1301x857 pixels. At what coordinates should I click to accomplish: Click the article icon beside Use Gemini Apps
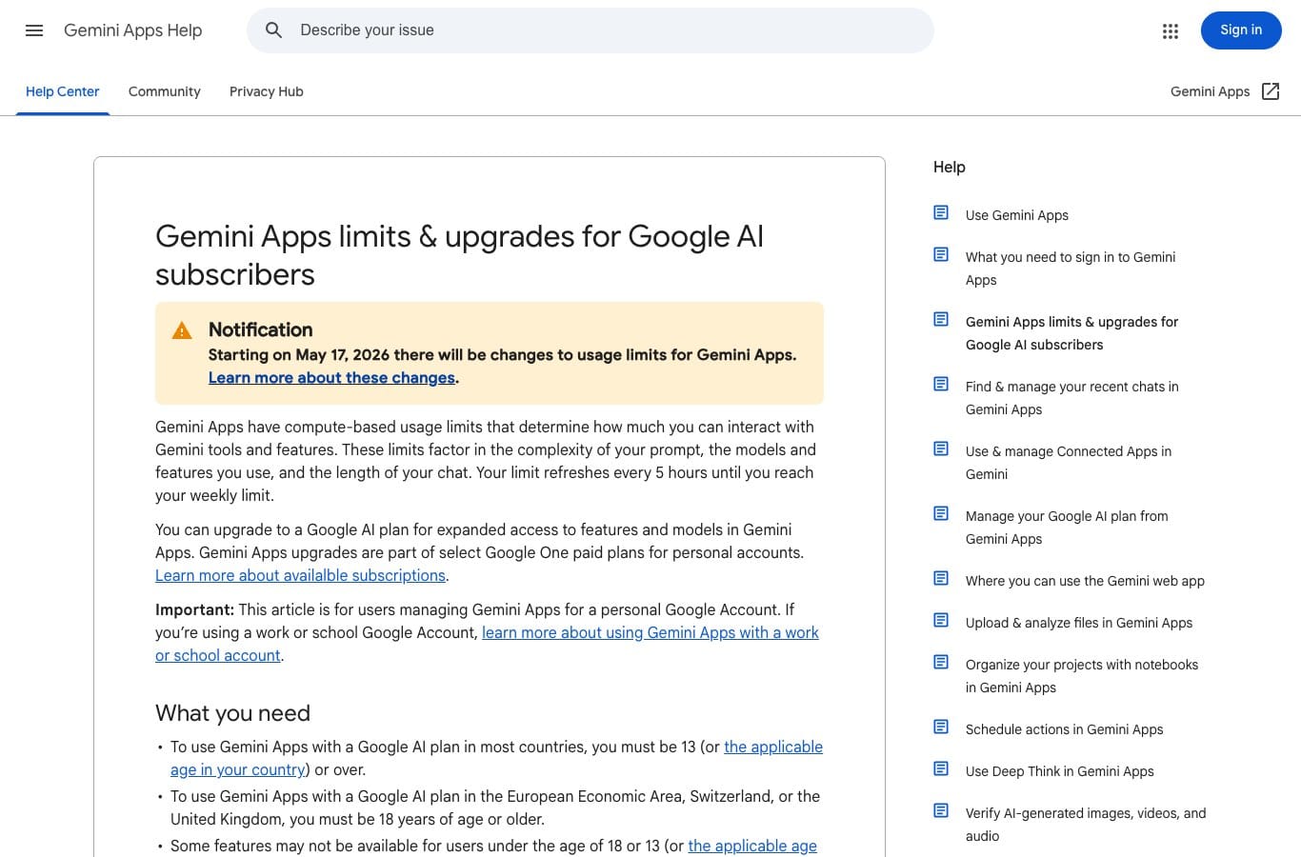point(941,213)
